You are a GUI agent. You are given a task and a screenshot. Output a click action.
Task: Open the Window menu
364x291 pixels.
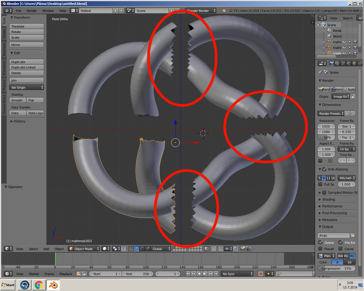48,11
